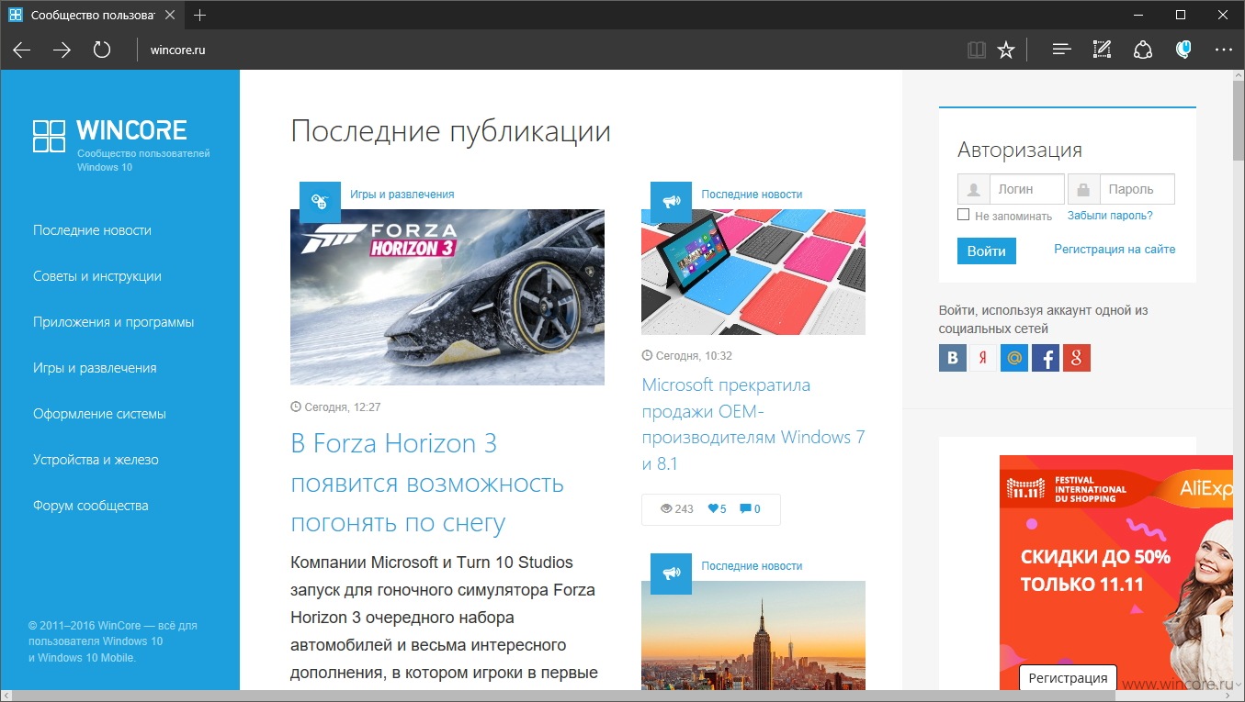Add page to favorites star
This screenshot has height=702, width=1245.
(x=1006, y=50)
